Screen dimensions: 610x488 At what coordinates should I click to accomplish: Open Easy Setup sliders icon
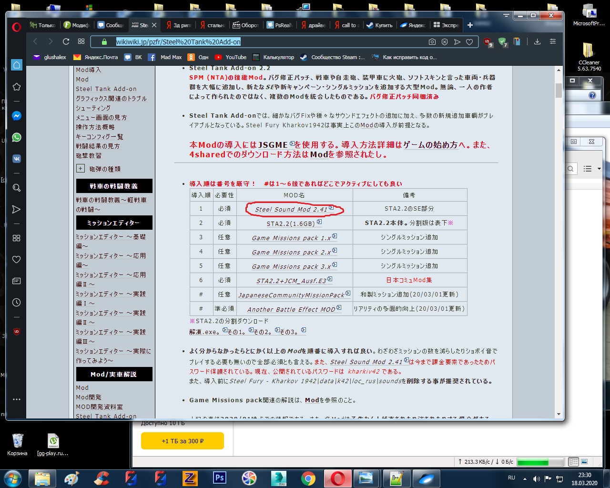pyautogui.click(x=553, y=42)
